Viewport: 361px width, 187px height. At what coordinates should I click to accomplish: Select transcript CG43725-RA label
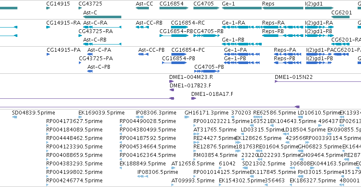[x=96, y=31]
